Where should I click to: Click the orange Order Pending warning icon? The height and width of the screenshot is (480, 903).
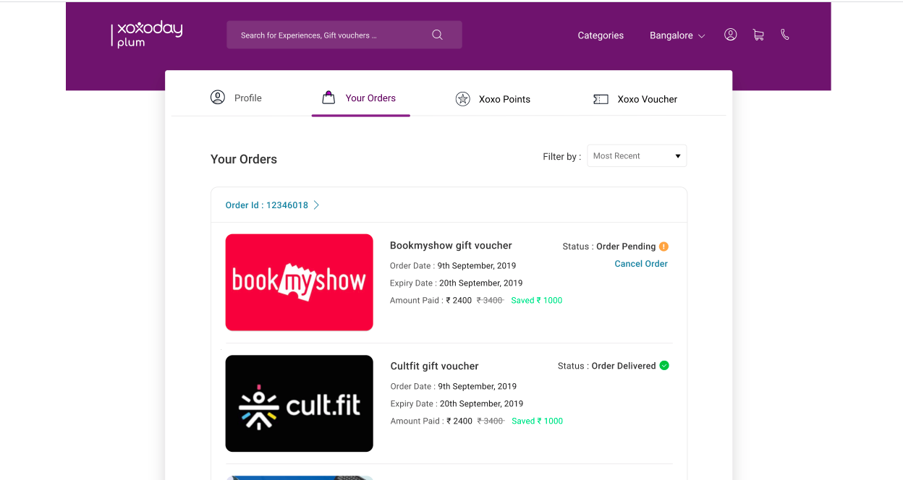[x=664, y=246]
